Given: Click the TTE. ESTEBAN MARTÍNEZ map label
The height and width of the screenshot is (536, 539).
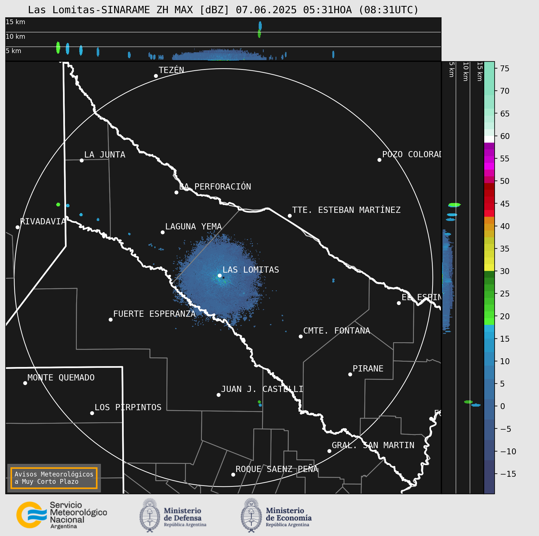Looking at the screenshot, I should coord(346,210).
